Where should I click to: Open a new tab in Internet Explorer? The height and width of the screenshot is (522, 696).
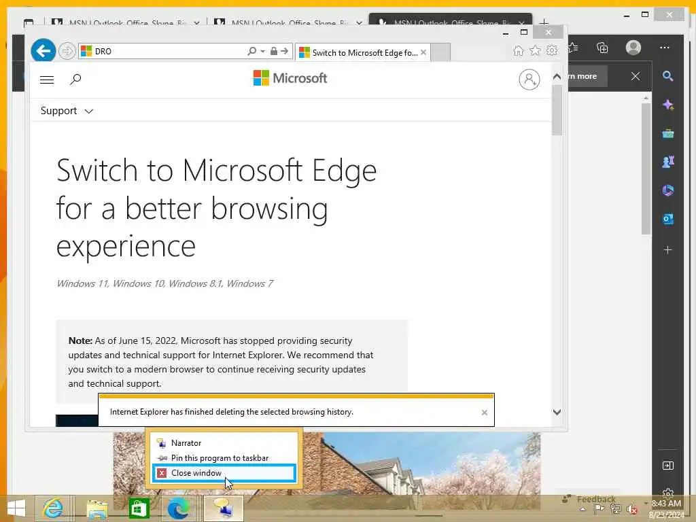(x=440, y=52)
